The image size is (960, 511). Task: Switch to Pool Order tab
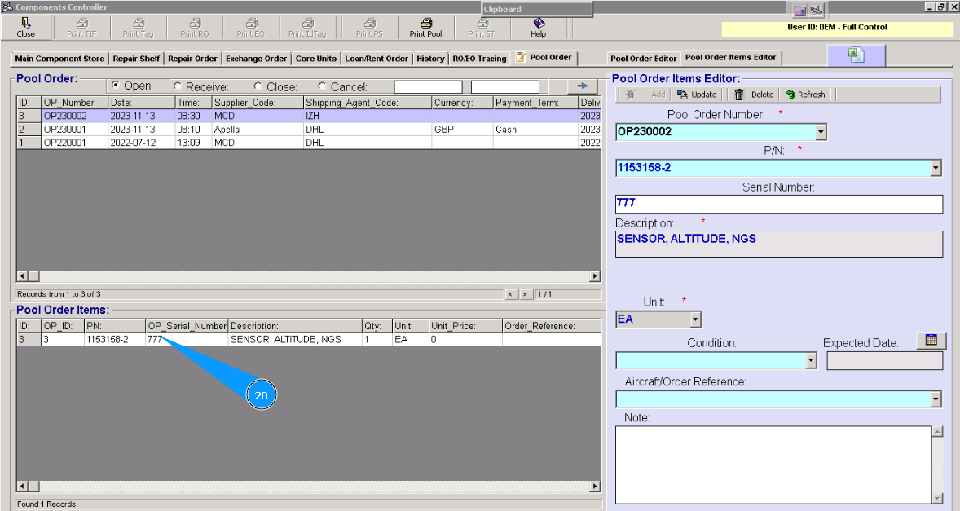tap(544, 58)
